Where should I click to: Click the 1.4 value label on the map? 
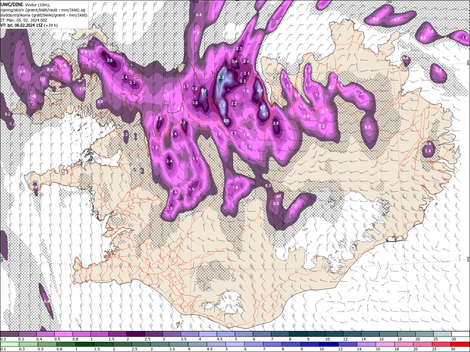pos(235,187)
